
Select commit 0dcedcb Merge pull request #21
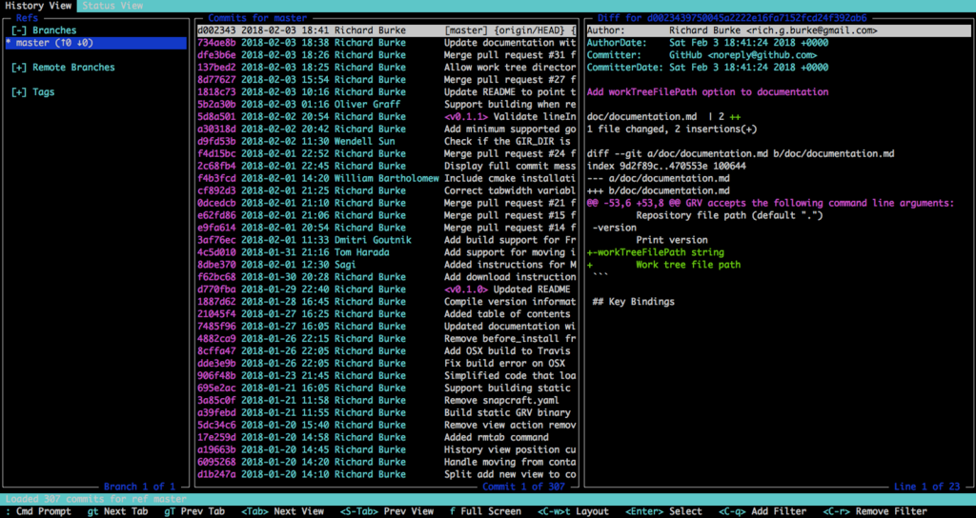(x=387, y=204)
